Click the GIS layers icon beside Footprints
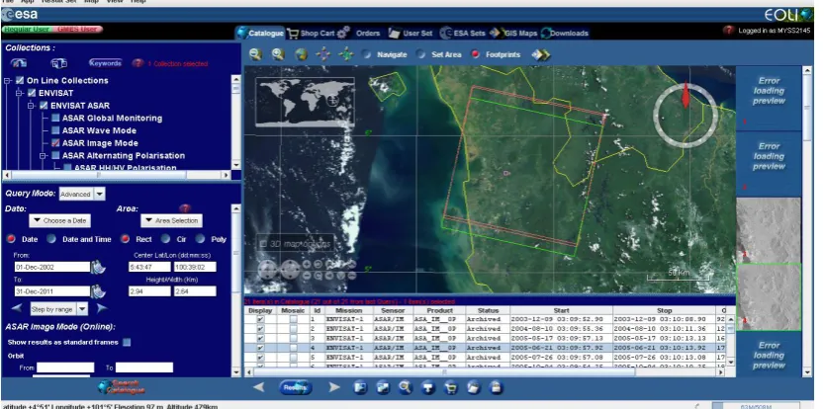824x409 pixels. click(541, 54)
